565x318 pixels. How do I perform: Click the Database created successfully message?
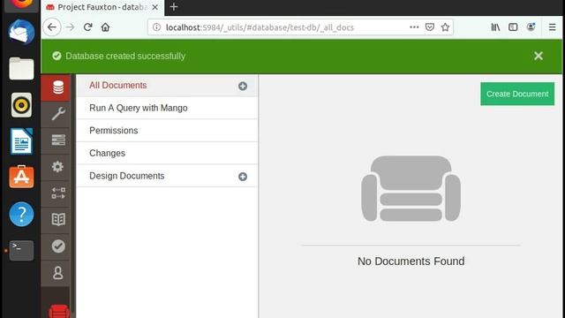(x=125, y=56)
